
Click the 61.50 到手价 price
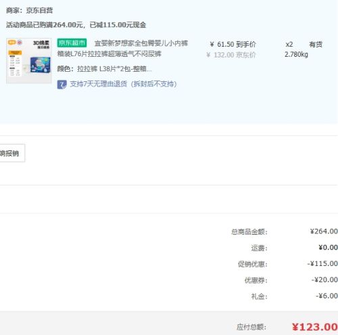pyautogui.click(x=233, y=44)
